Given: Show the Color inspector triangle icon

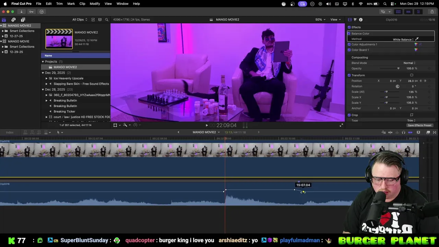Looking at the screenshot, I should [x=355, y=20].
